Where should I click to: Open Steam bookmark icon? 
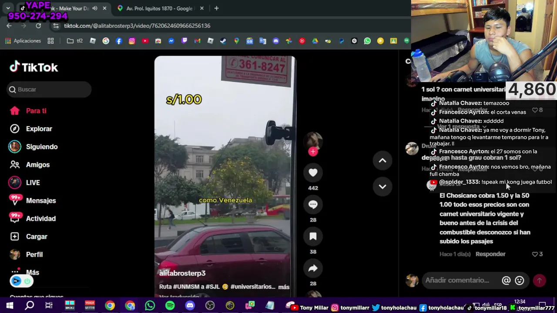coord(223,41)
